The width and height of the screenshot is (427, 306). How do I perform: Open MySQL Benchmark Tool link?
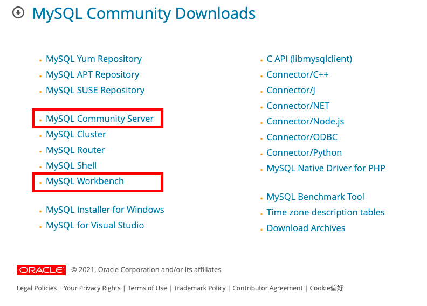coord(315,197)
